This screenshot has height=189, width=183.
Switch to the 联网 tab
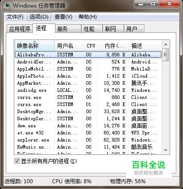tap(113, 29)
